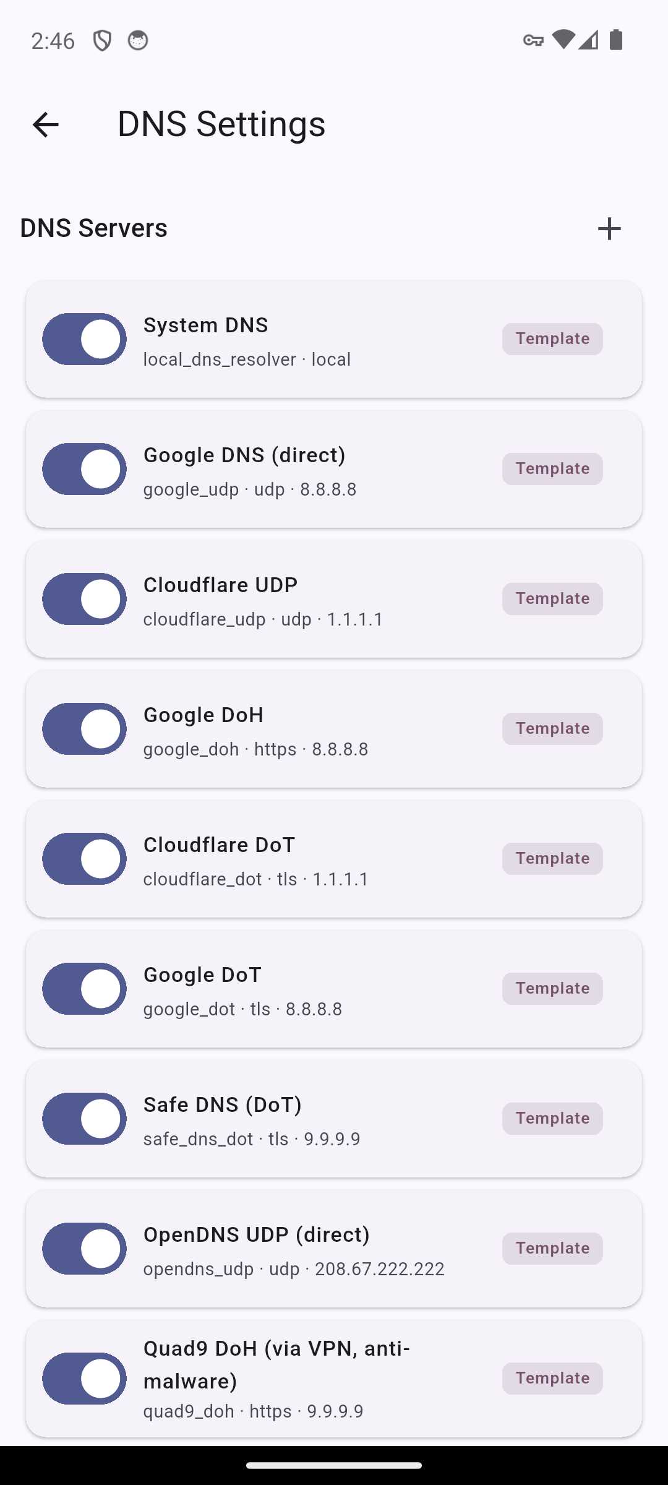Toggle Quad9 DoH server switch
The image size is (668, 1485).
pyautogui.click(x=84, y=1379)
